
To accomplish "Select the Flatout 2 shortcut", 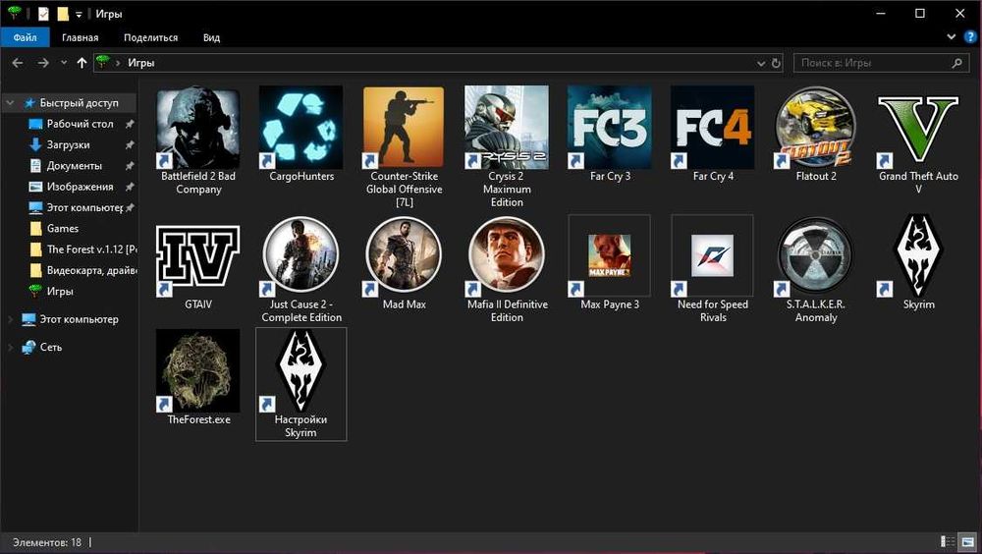I will pos(815,129).
